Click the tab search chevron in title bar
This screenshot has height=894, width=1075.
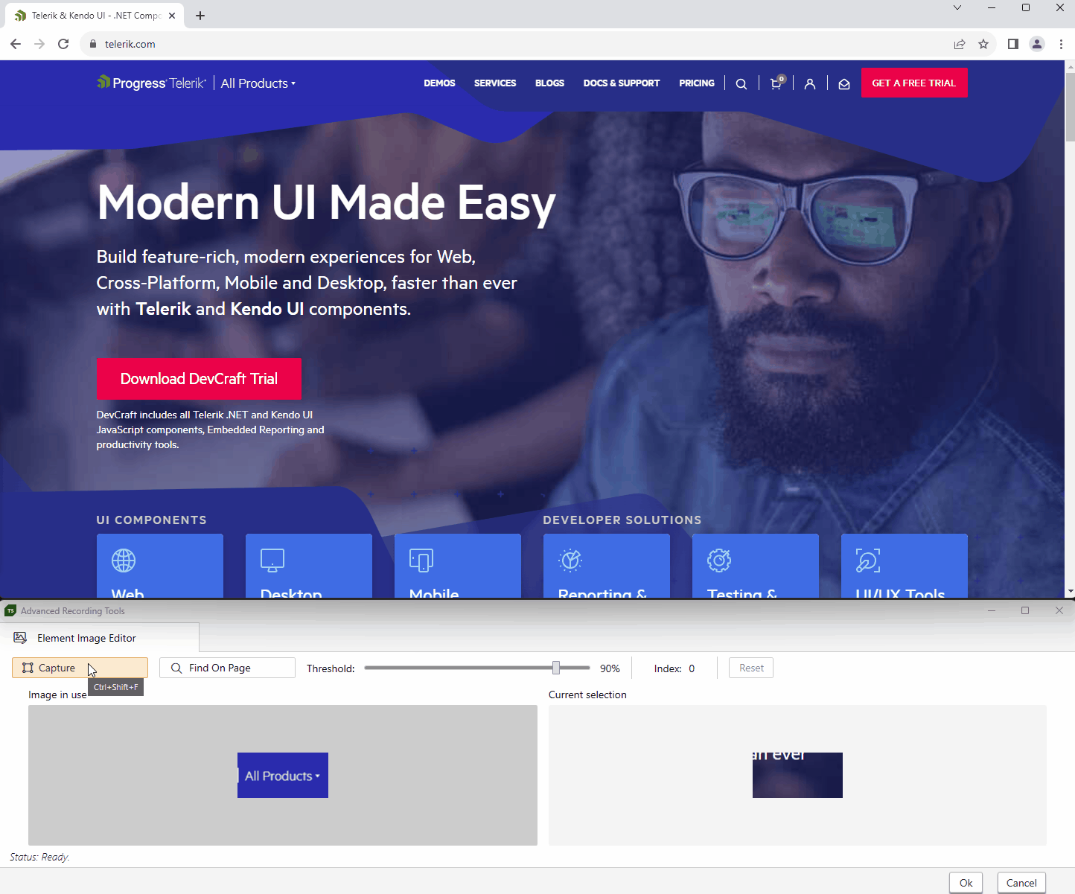957,7
